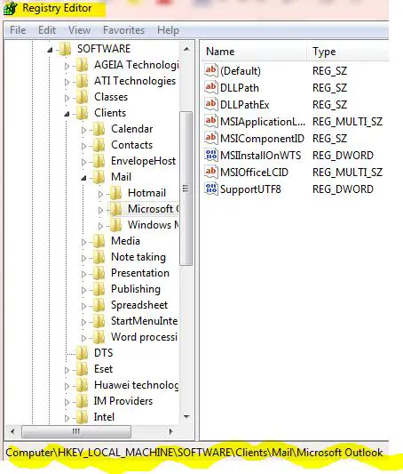
Task: Open the Favorites menu
Action: (x=123, y=30)
